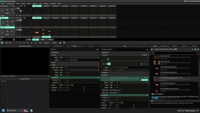This screenshot has width=200, height=113.
Task: Switch to the Sources tab
Action: coord(184,46)
